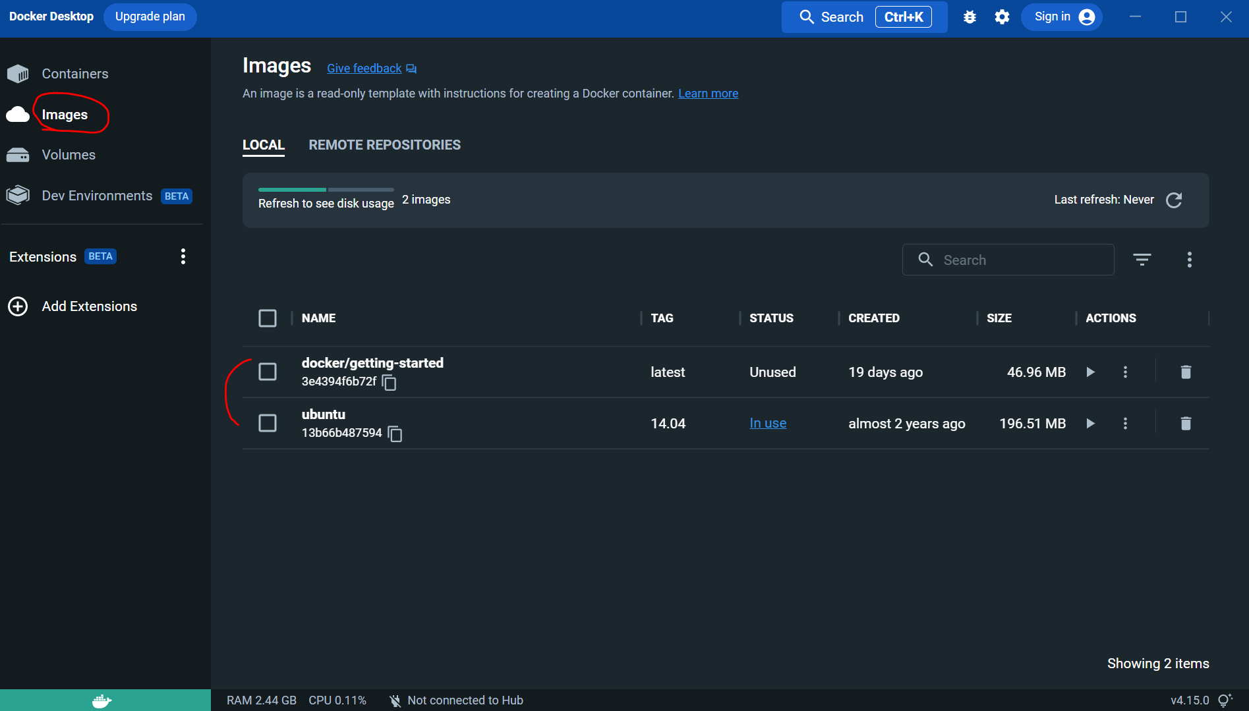This screenshot has height=711, width=1249.
Task: Sort by SIZE column header
Action: 999,318
